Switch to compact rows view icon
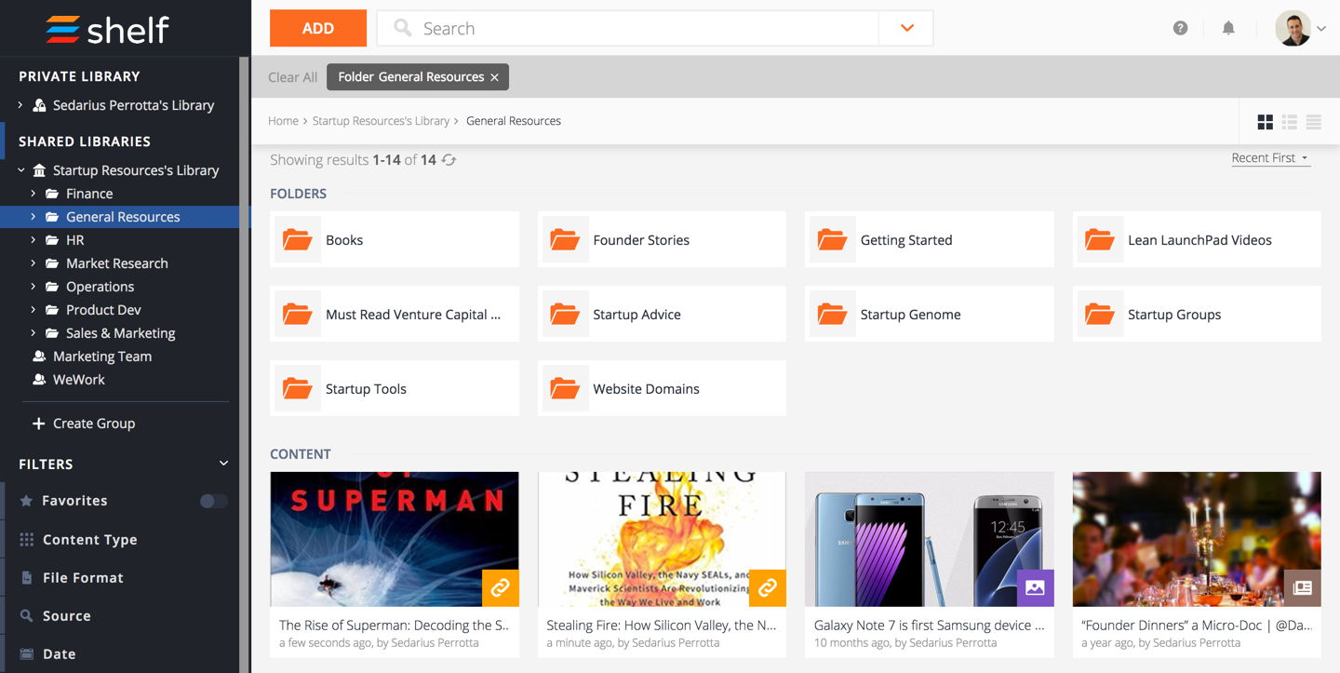Viewport: 1340px width, 673px height. pos(1313,122)
